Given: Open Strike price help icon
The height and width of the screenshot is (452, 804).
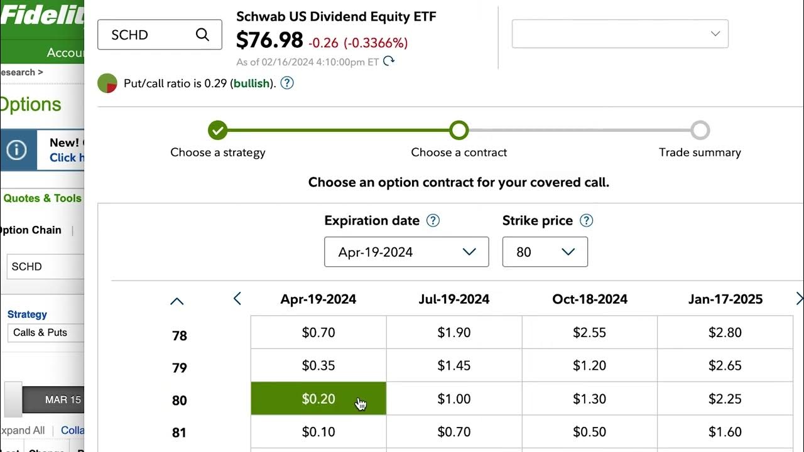Looking at the screenshot, I should [586, 220].
